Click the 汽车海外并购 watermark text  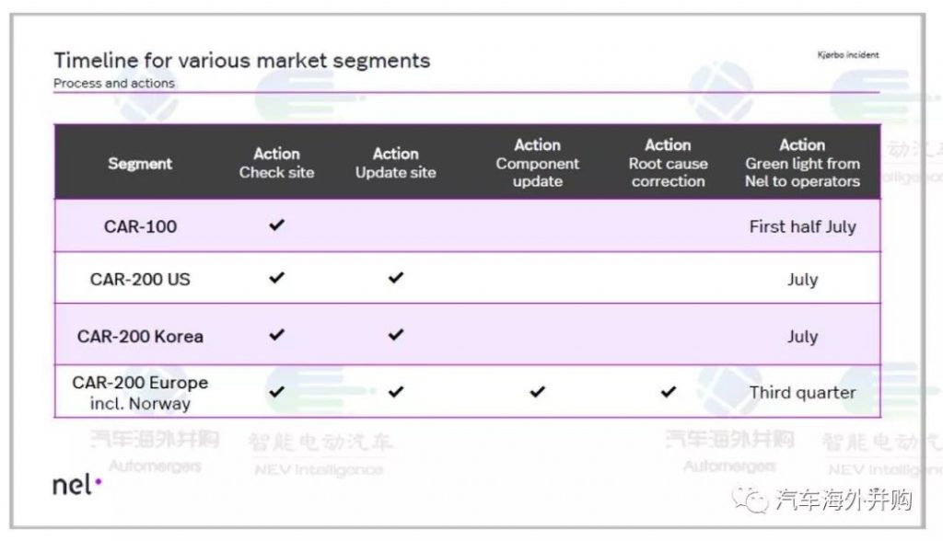click(844, 501)
